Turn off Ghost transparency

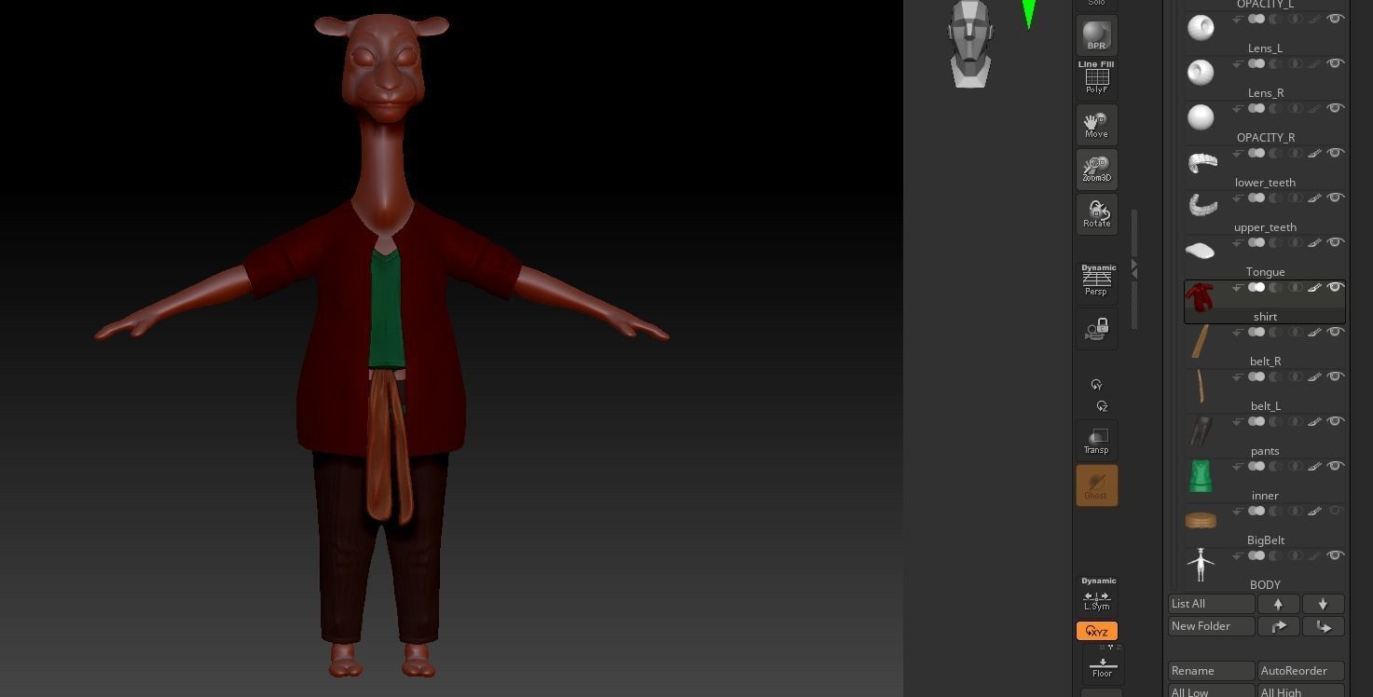1096,485
